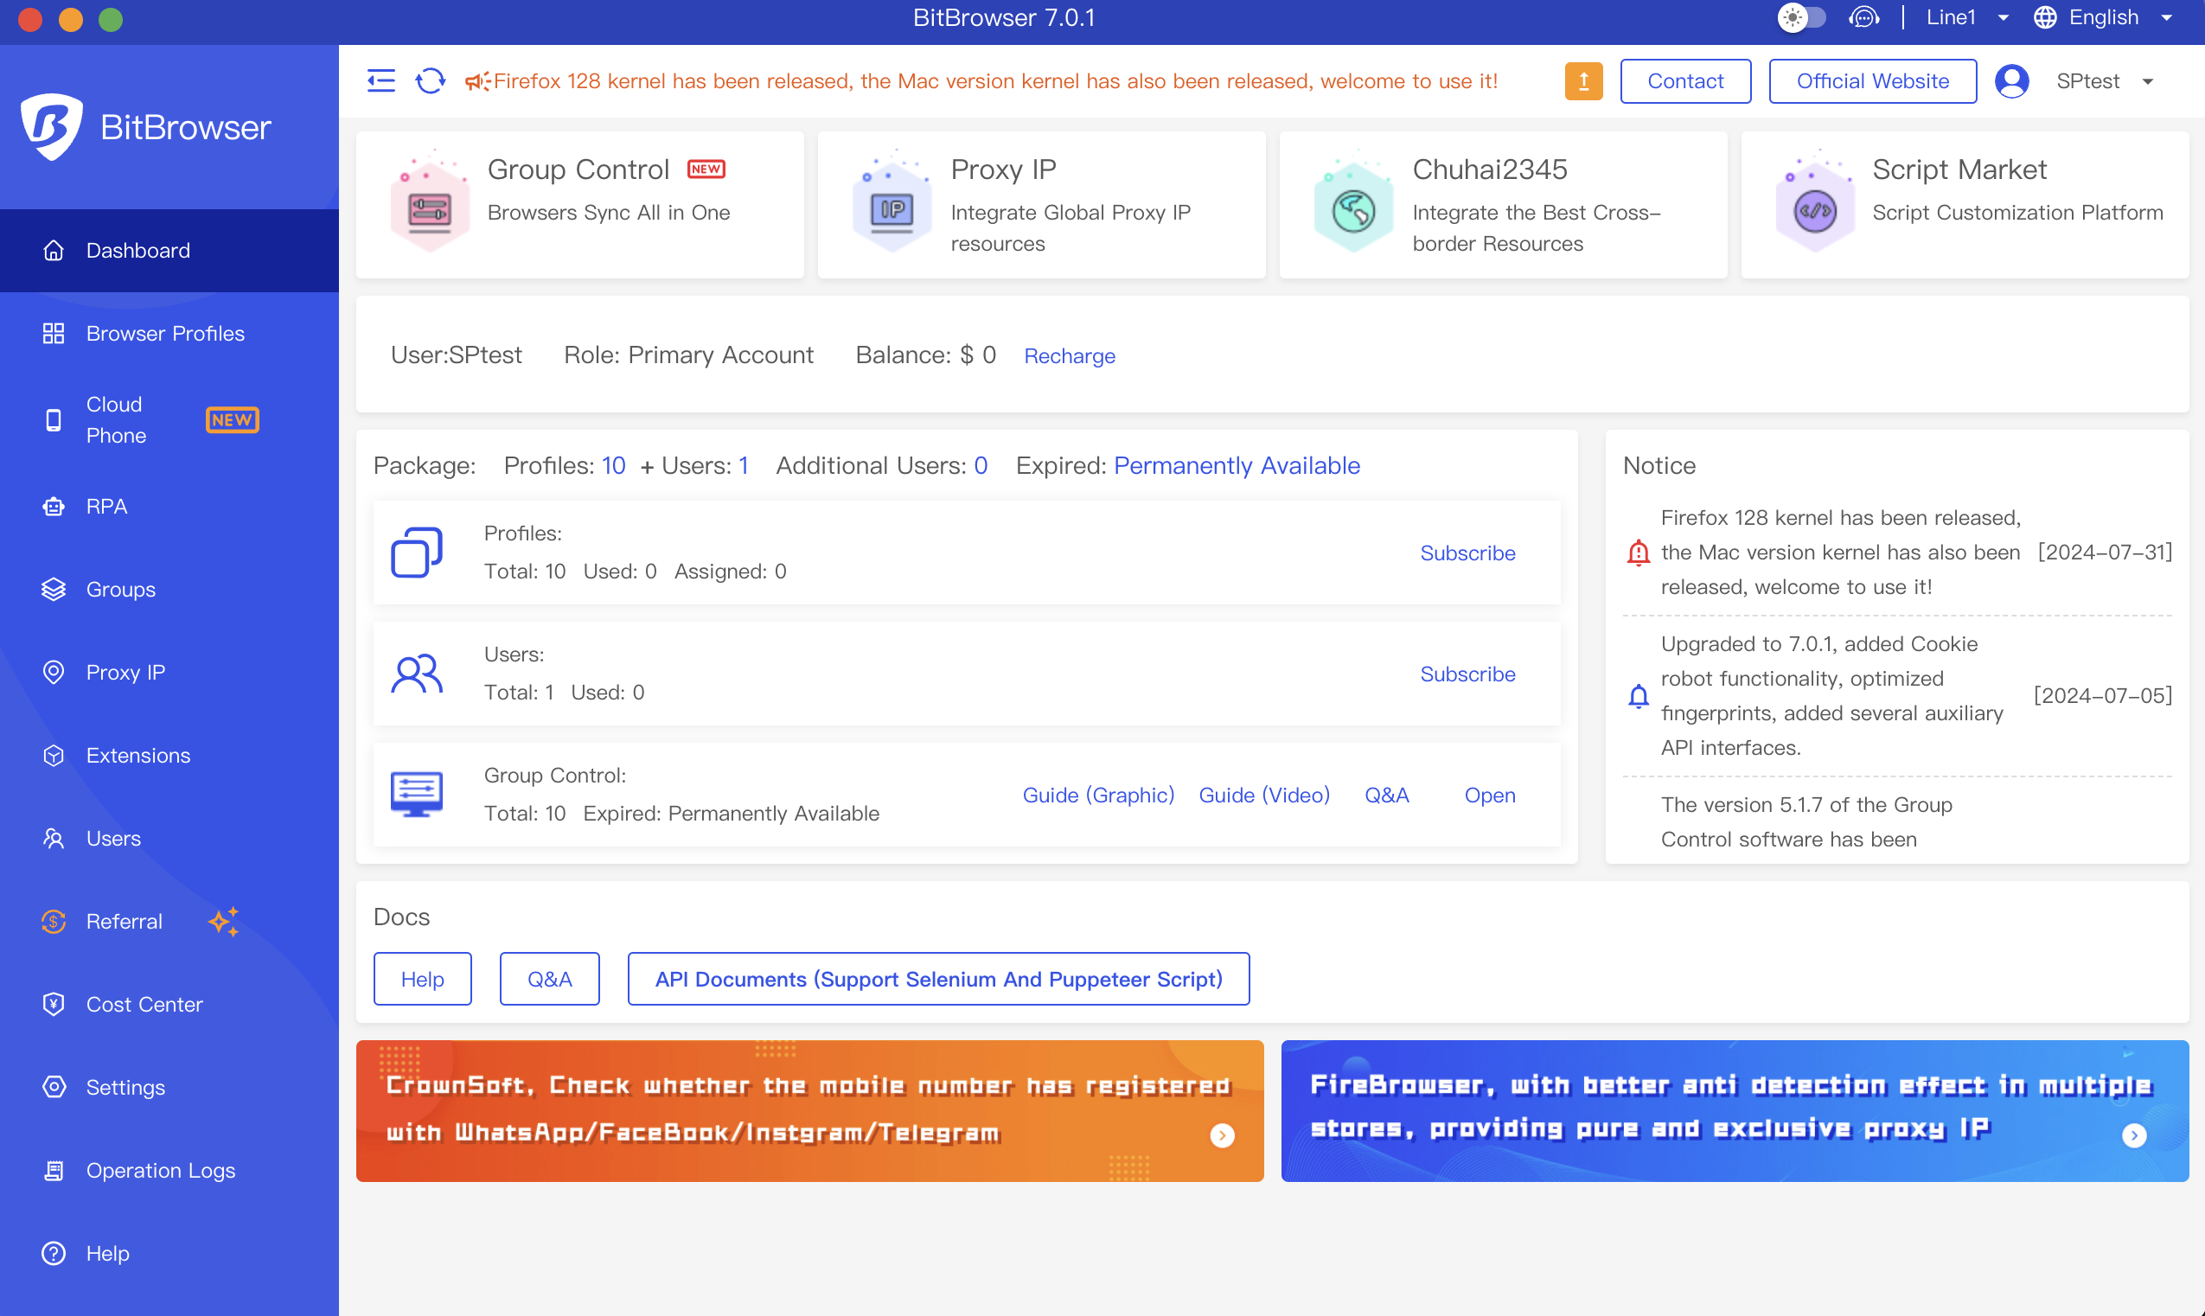Screen dimensions: 2205x1316
Task: Select the Groups sidebar icon
Action: [54, 589]
